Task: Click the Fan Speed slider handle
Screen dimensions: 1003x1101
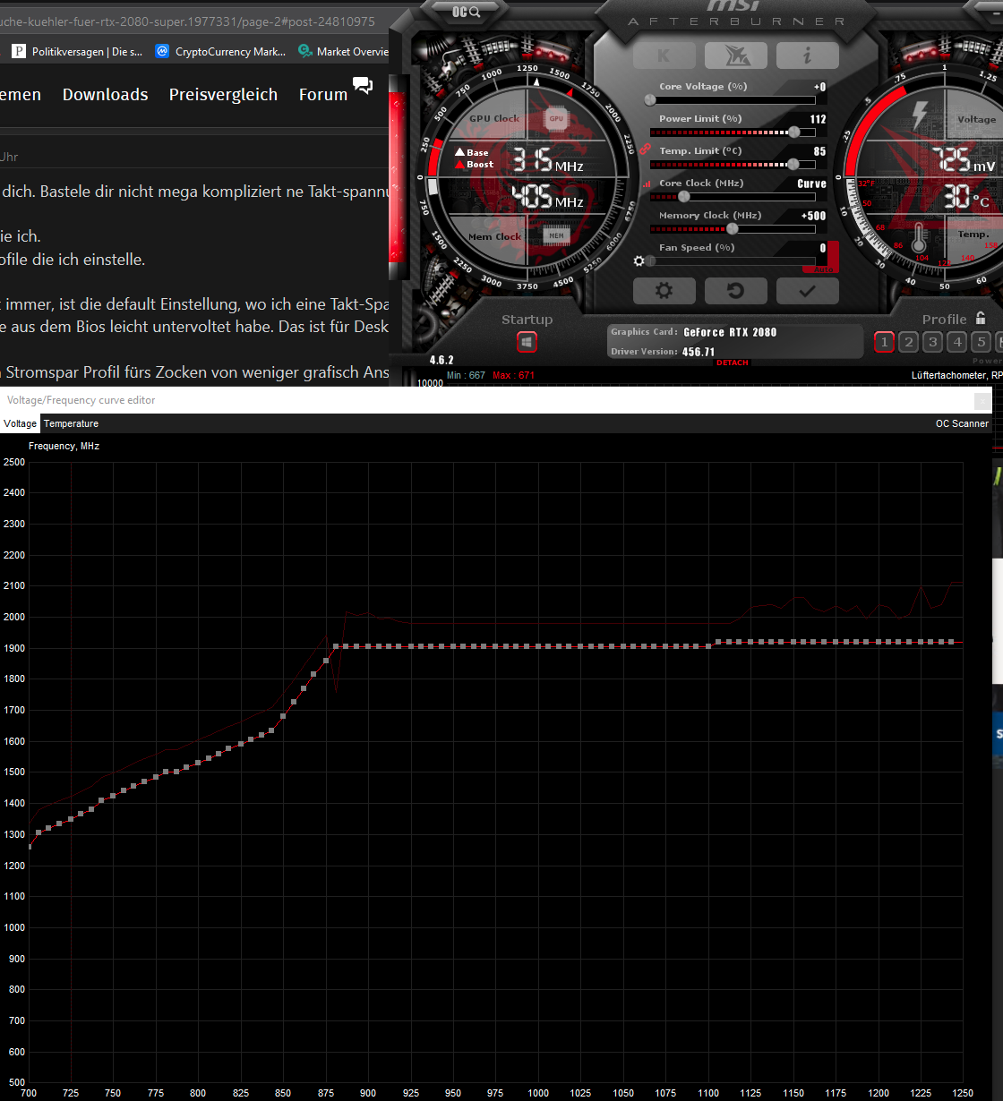Action: pos(650,261)
